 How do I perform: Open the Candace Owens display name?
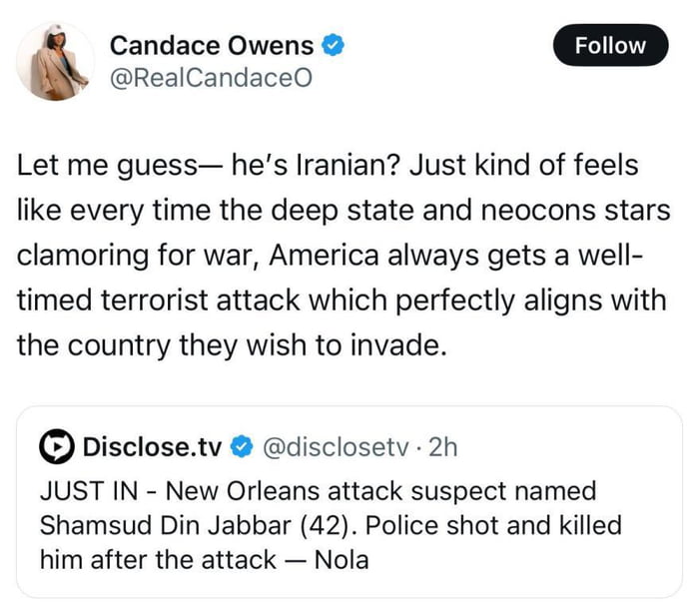click(212, 45)
